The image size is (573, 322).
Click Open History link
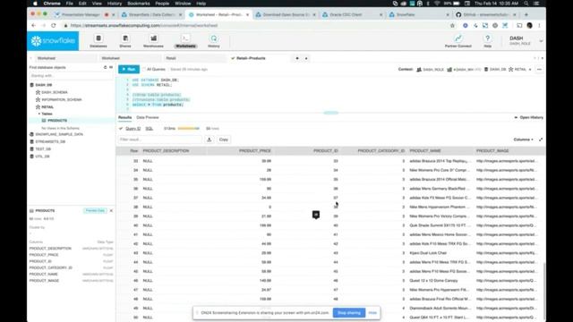(x=529, y=117)
